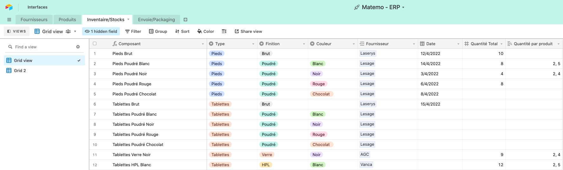Image resolution: width=563 pixels, height=170 pixels.
Task: Click Tablettes HPL Blanc cell
Action: 148,165
